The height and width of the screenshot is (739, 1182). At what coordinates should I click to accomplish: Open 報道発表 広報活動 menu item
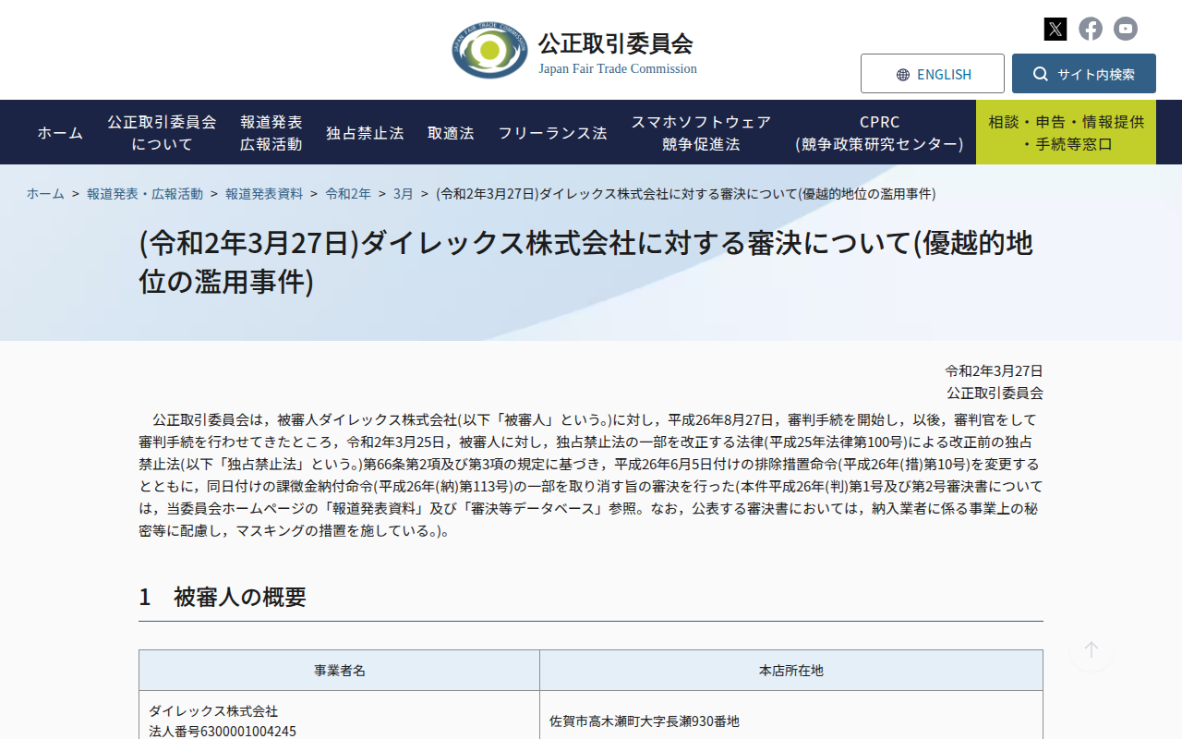click(271, 133)
